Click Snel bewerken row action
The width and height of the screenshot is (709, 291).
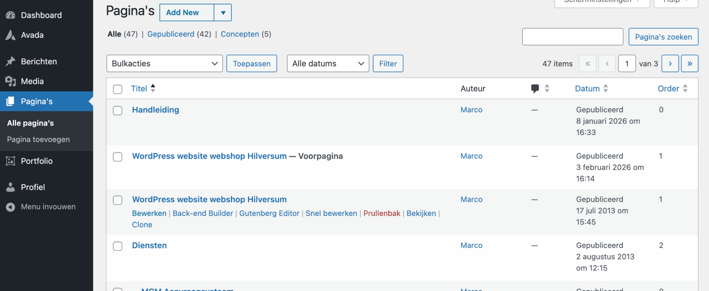click(x=331, y=213)
